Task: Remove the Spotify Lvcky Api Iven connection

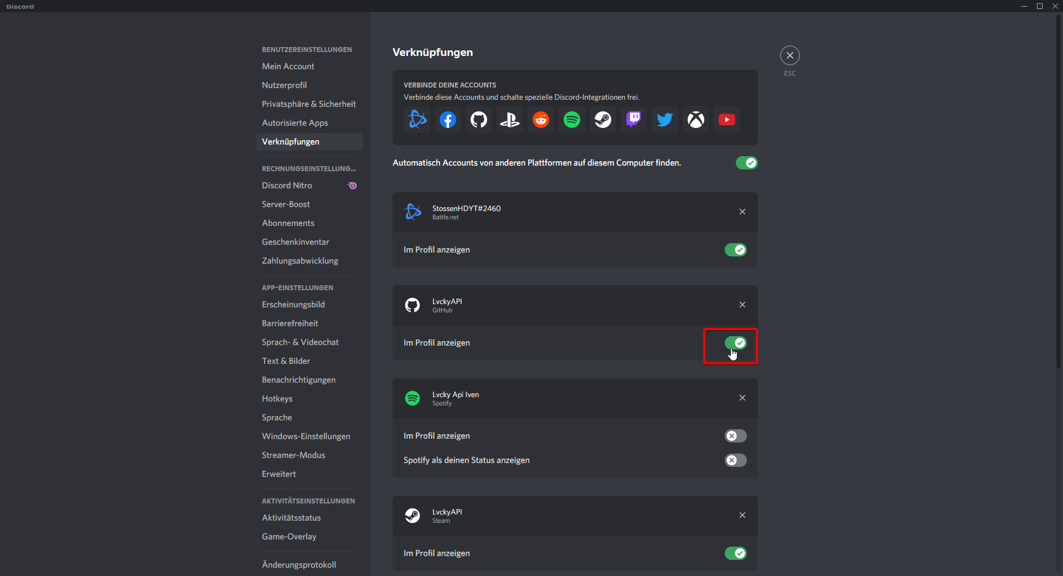Action: pos(742,398)
